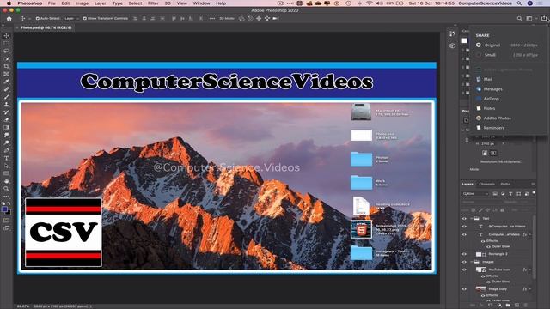
Task: Share via Mail
Action: [x=487, y=80]
